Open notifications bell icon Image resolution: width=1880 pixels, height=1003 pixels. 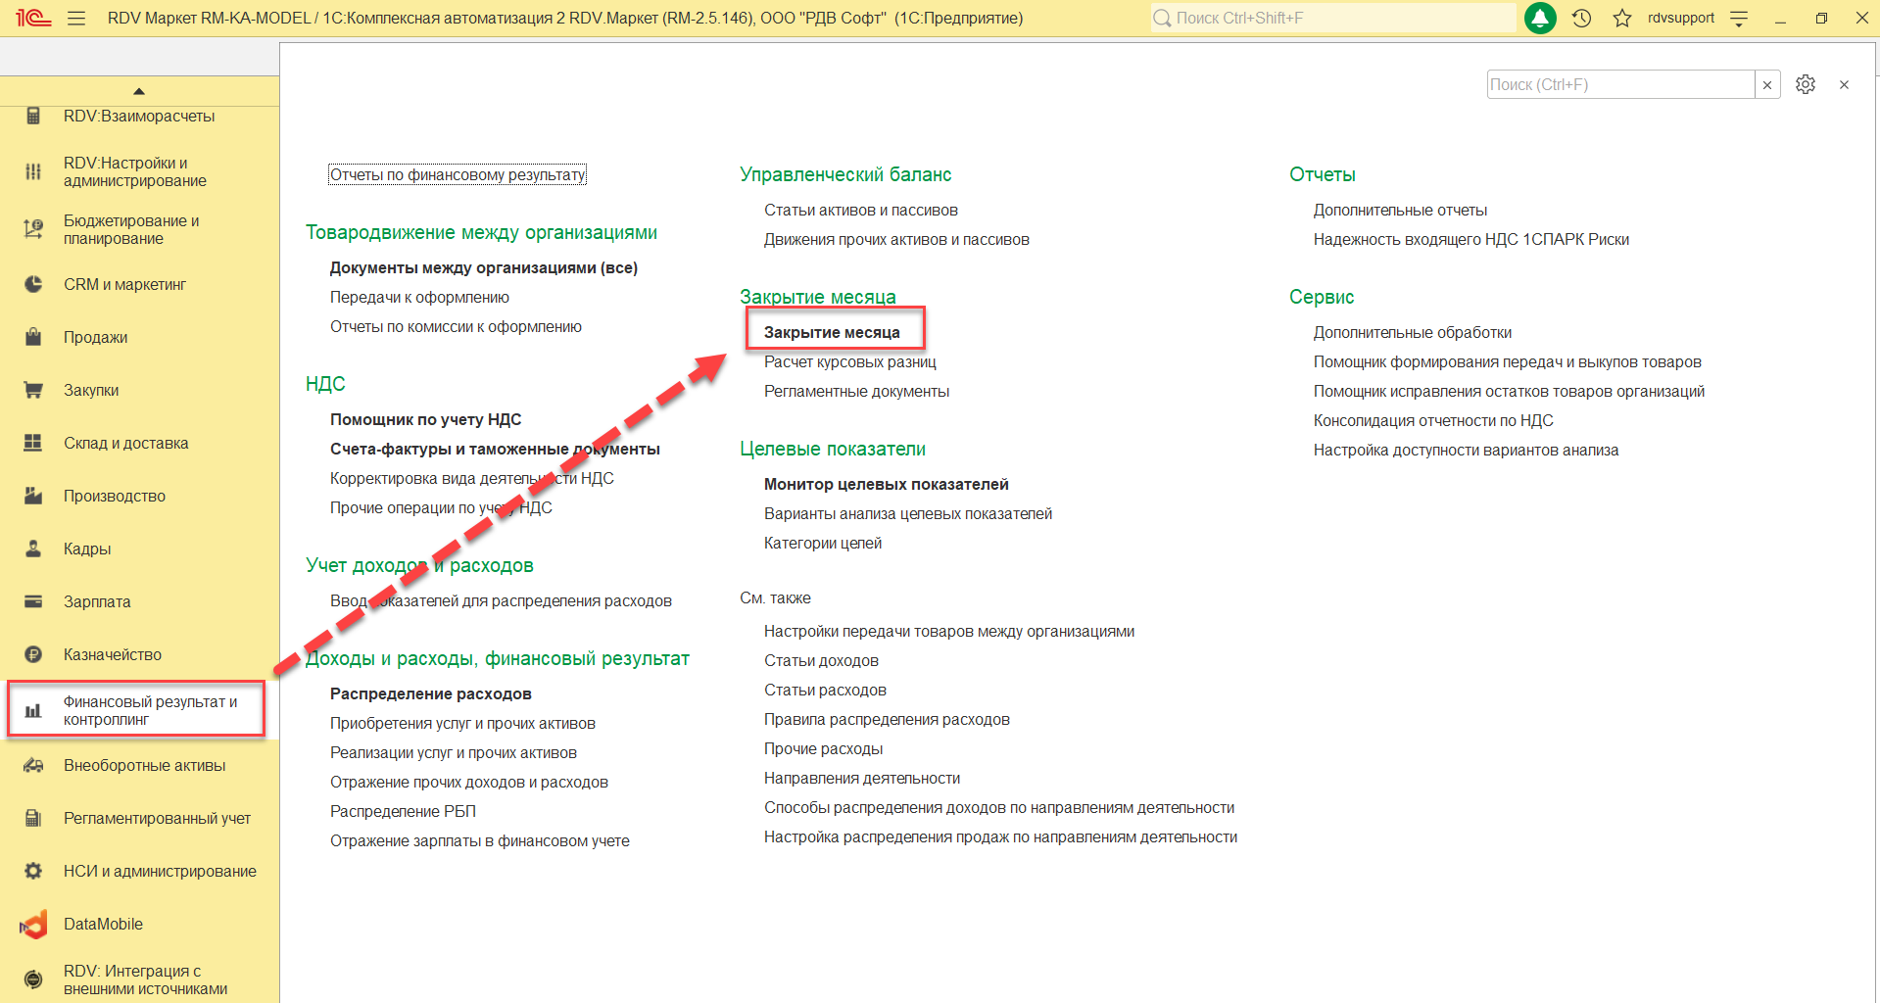point(1540,18)
